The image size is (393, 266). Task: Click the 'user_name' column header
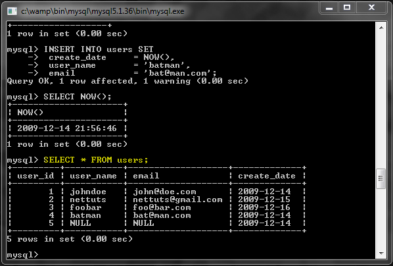(x=93, y=176)
